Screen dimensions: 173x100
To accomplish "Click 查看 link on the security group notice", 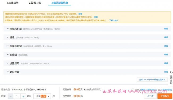I will click(x=80, y=14).
